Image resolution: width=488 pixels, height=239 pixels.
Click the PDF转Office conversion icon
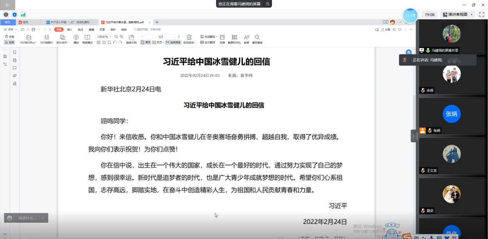tap(29, 37)
